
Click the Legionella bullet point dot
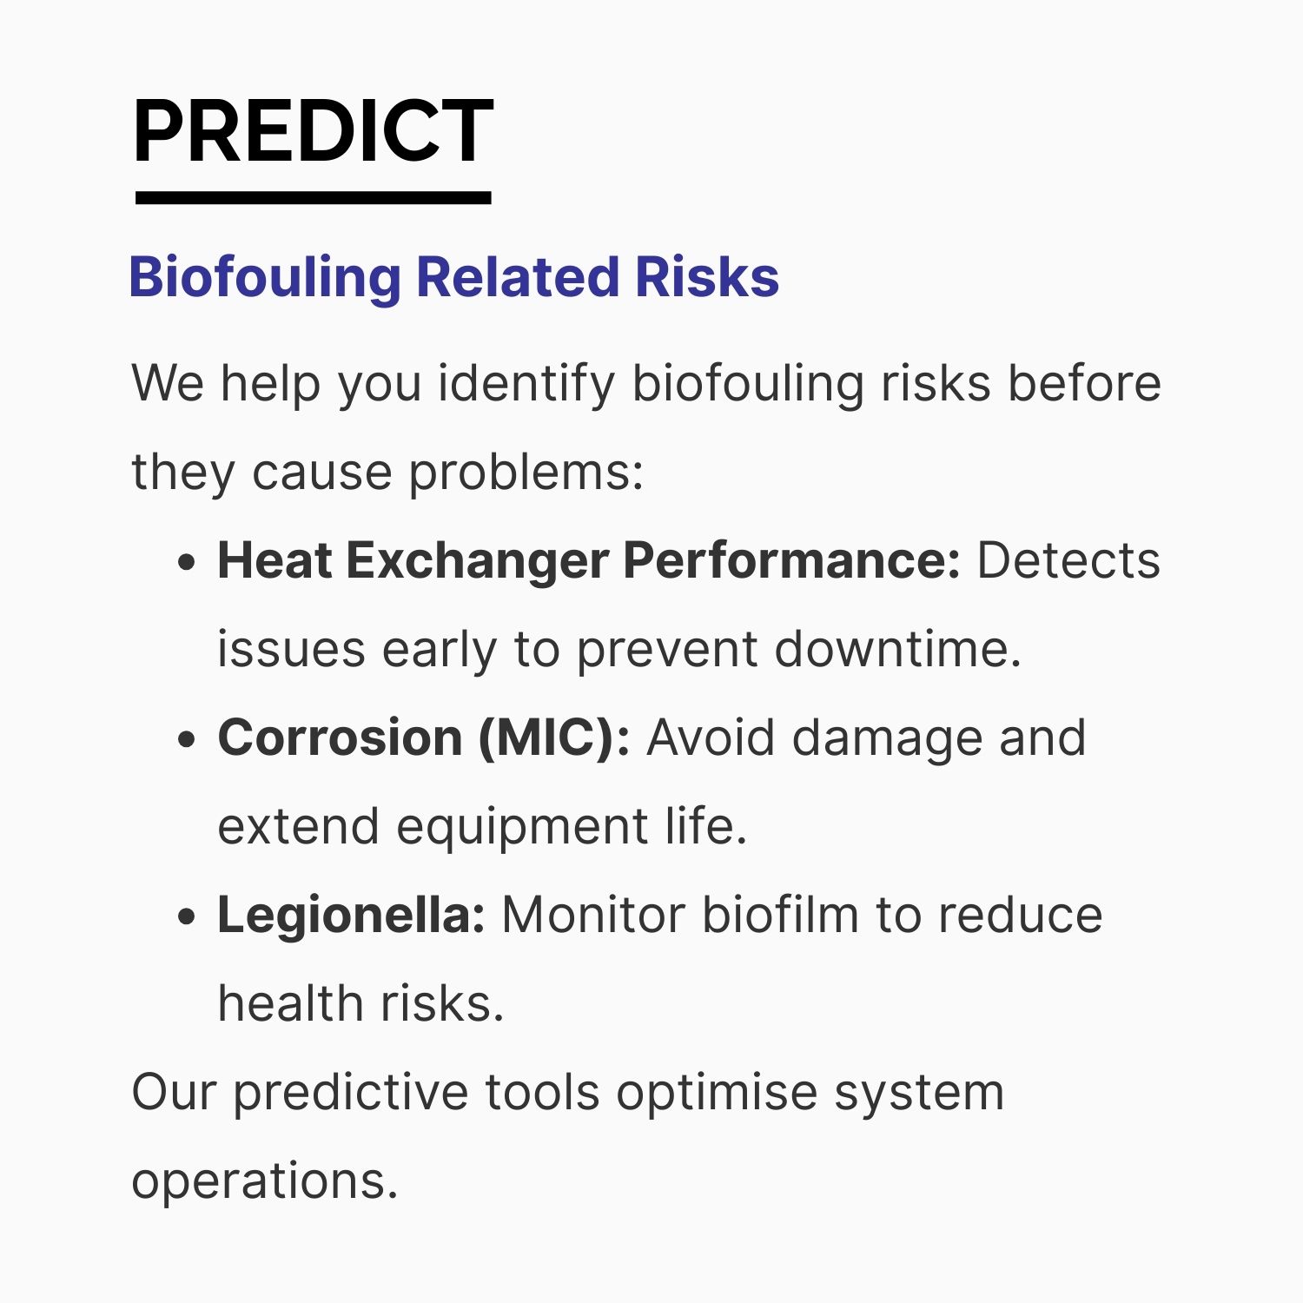pyautogui.click(x=186, y=916)
